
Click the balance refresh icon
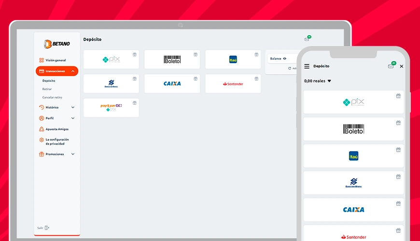tap(290, 68)
